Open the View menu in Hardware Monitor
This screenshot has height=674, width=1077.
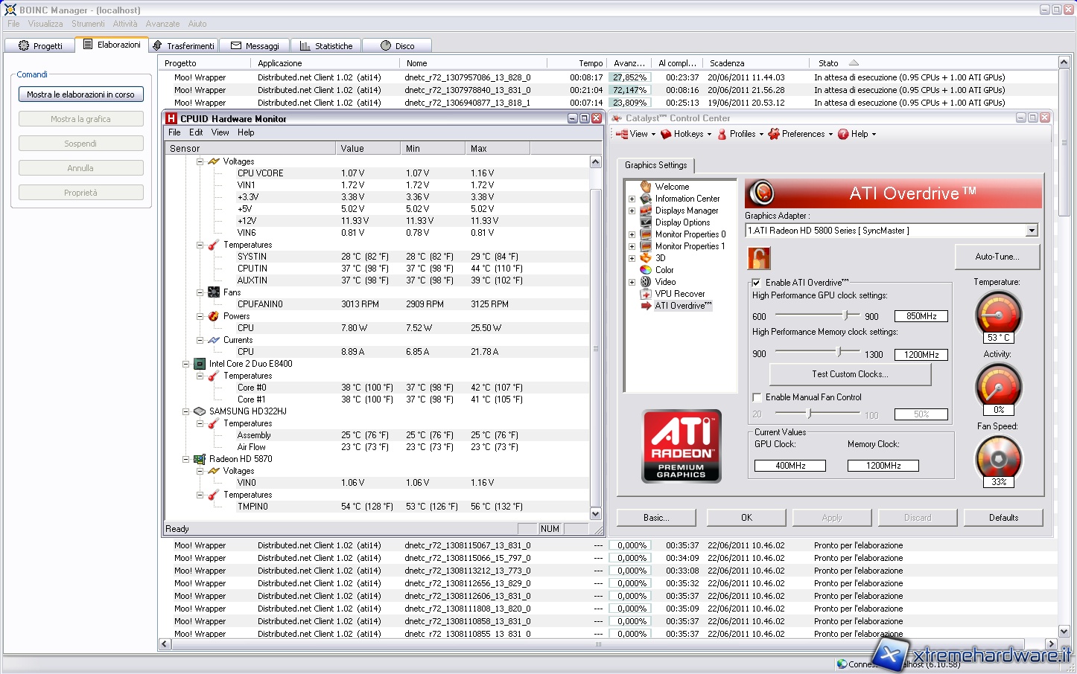[220, 132]
